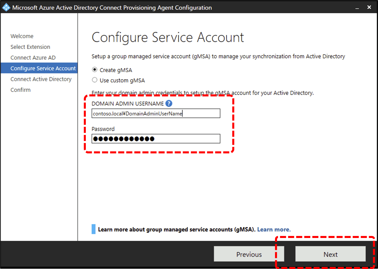Follow the Learn more link about gMSA
This screenshot has height=269, width=378.
coord(274,230)
